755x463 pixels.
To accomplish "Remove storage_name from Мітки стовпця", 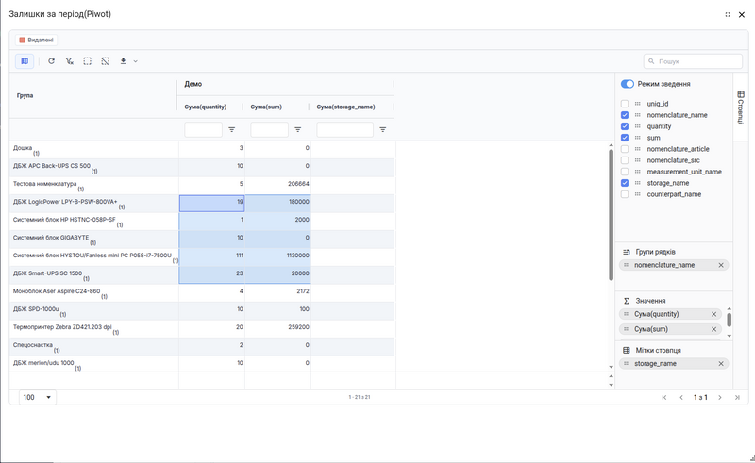I will pos(721,364).
